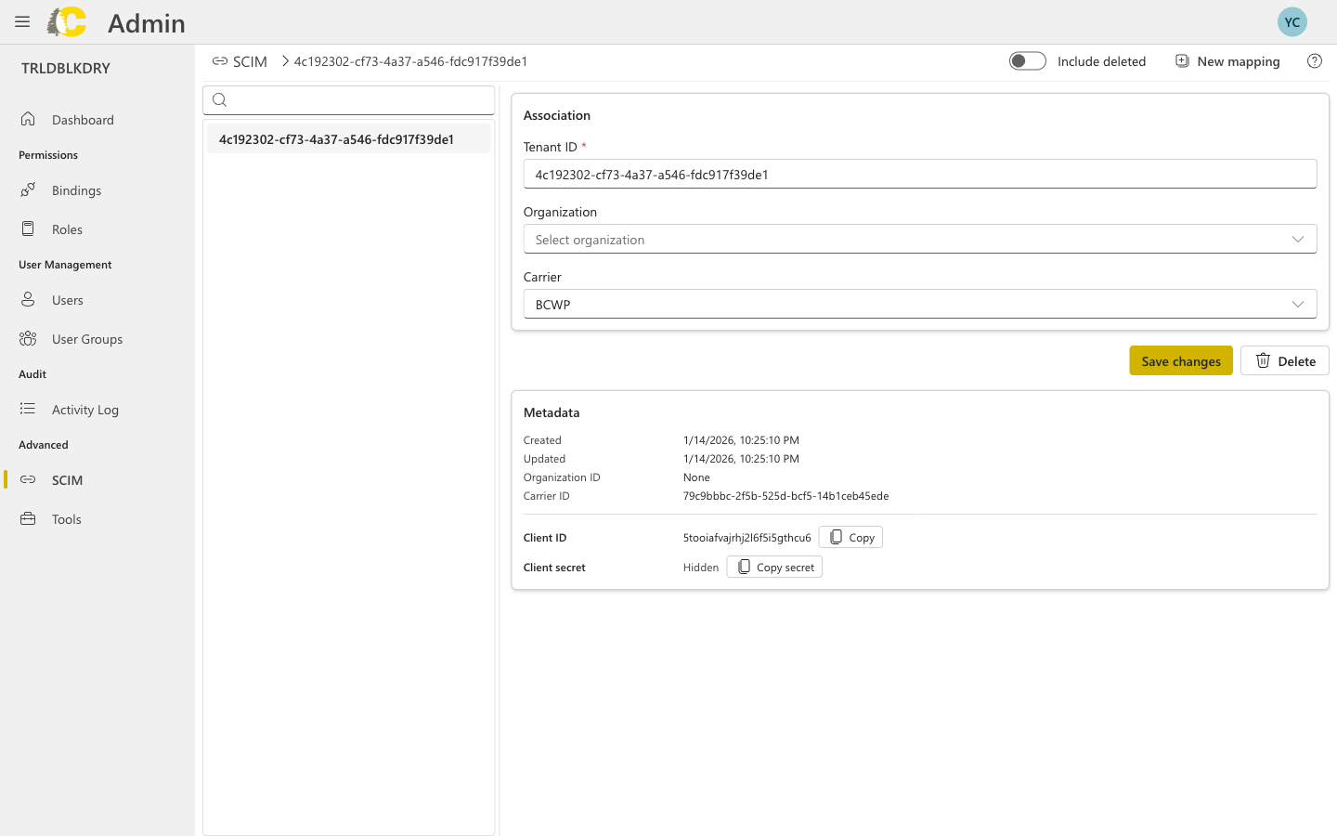This screenshot has height=836, width=1337.
Task: Select Bindings under Permissions
Action: (76, 189)
